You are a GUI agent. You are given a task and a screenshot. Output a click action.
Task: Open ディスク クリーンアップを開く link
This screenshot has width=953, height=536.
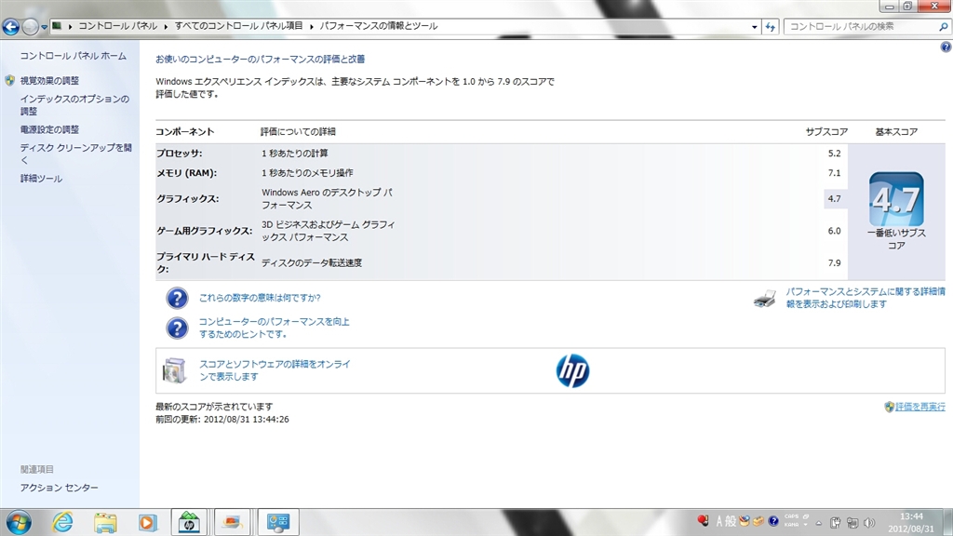(x=75, y=154)
